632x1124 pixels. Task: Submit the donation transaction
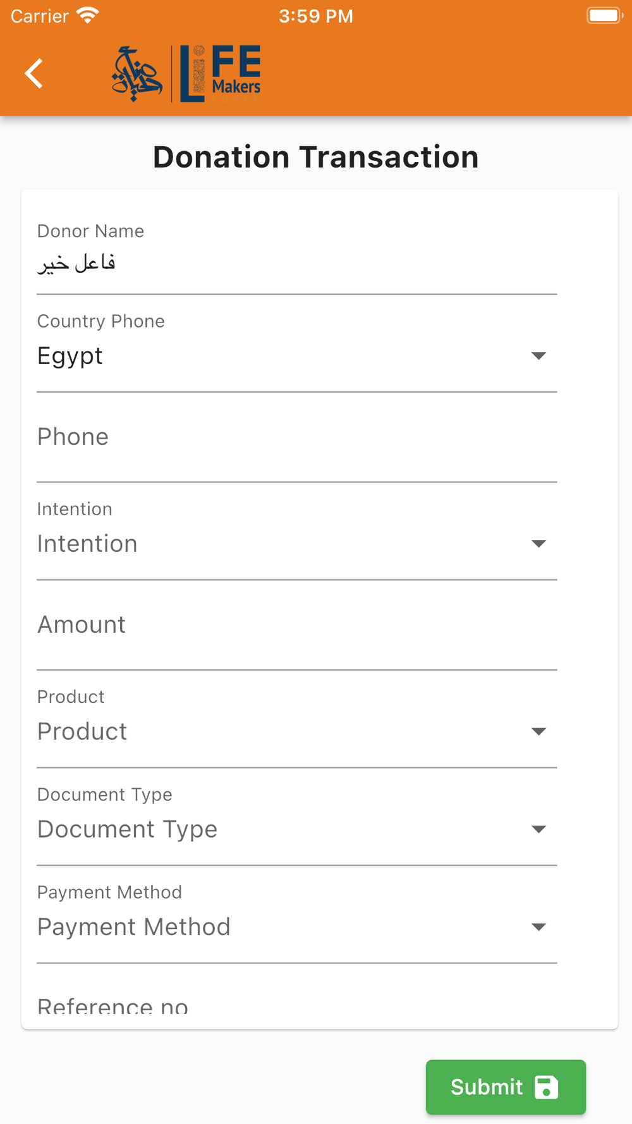(506, 1087)
